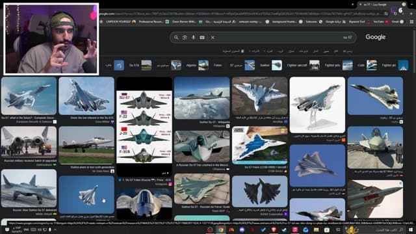Screen dimensions: 416x234
Task: Click the Chrome icon in the taskbar
Action: point(220,229)
